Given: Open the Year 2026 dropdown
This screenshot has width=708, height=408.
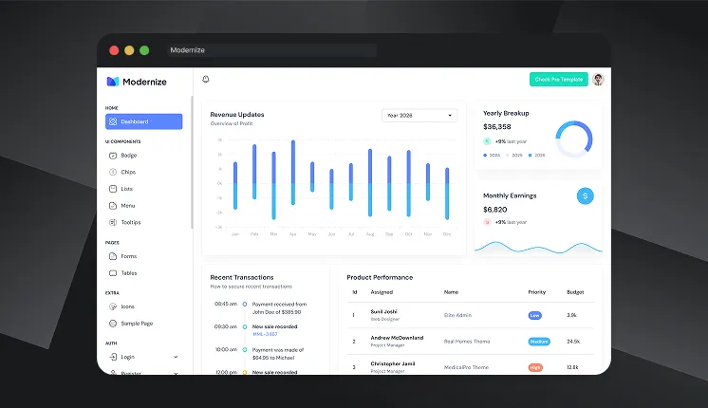Looking at the screenshot, I should (x=419, y=116).
